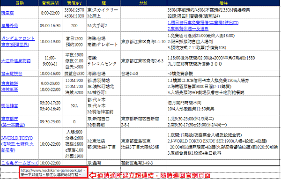Select the 每月關門時間不同 remarks cell
Viewport: 281px width, 179px height.
click(x=223, y=106)
